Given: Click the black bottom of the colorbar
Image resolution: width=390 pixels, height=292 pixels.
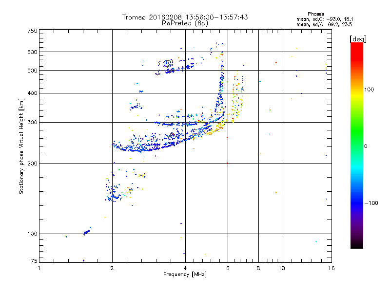Looking at the screenshot, I should tap(357, 245).
